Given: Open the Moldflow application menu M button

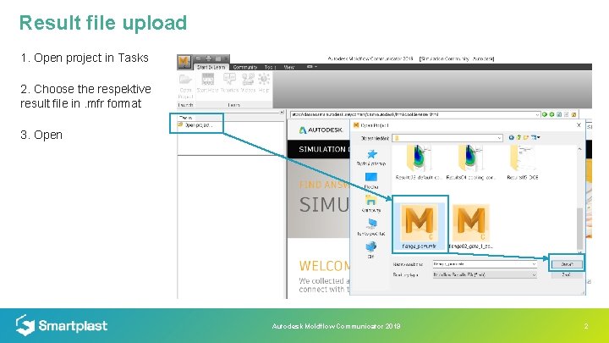Looking at the screenshot, I should point(184,62).
